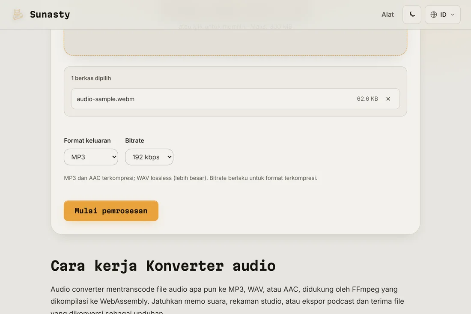Click the MP3 dan AAC terkompresi hint text
Screen dimensions: 471x314
coord(191,178)
